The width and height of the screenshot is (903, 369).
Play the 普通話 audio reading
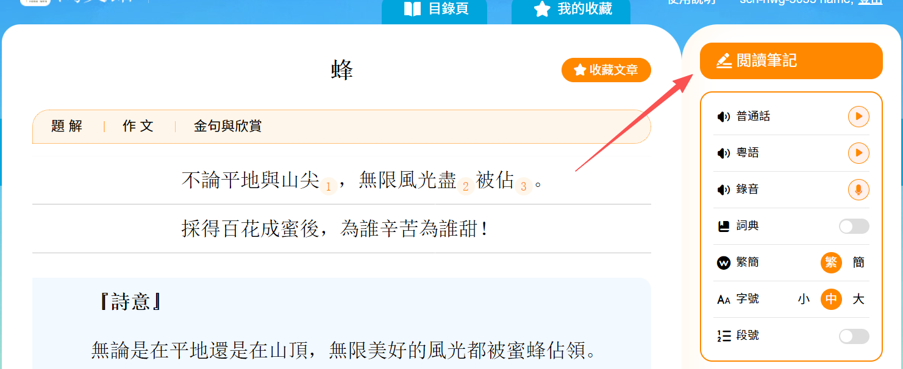point(858,116)
